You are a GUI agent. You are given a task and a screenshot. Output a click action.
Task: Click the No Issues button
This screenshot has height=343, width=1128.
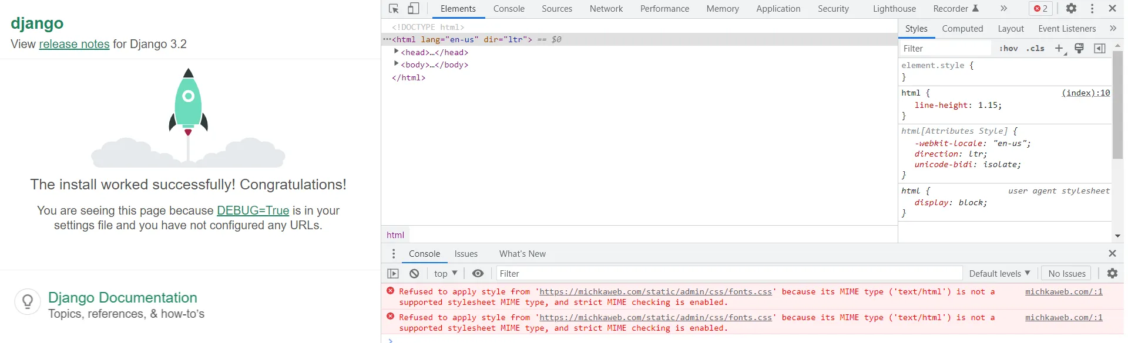(1067, 273)
